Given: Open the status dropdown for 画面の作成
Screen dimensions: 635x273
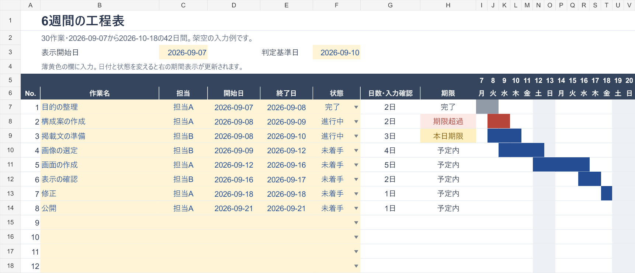Looking at the screenshot, I should click(x=356, y=165).
